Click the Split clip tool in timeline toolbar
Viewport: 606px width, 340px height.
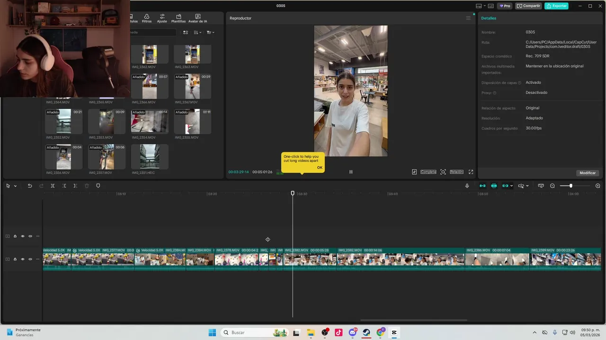(x=53, y=186)
